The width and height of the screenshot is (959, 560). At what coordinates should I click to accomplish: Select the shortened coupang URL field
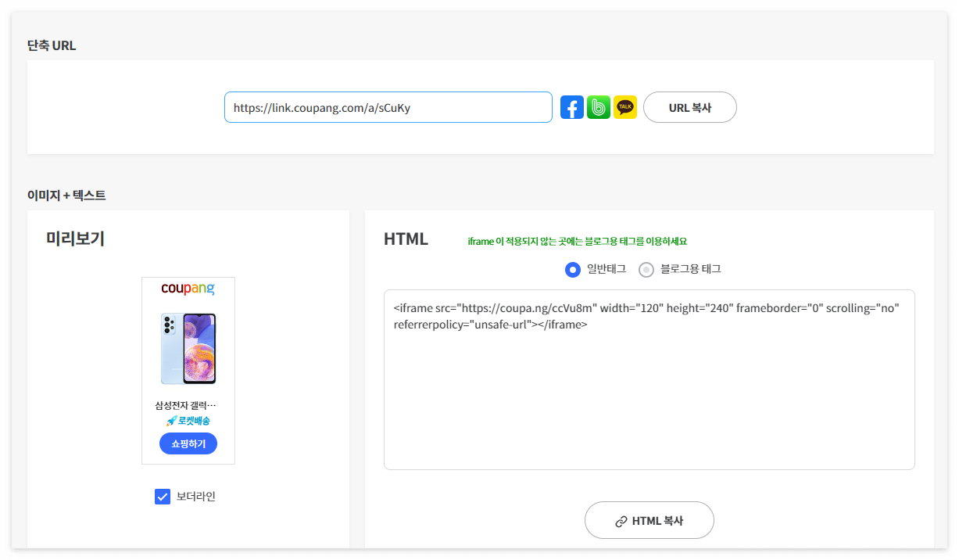(388, 107)
